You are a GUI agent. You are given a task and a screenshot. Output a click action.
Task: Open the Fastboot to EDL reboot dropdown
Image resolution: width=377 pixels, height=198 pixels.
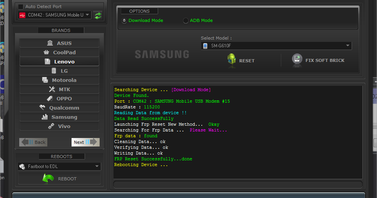click(x=59, y=166)
